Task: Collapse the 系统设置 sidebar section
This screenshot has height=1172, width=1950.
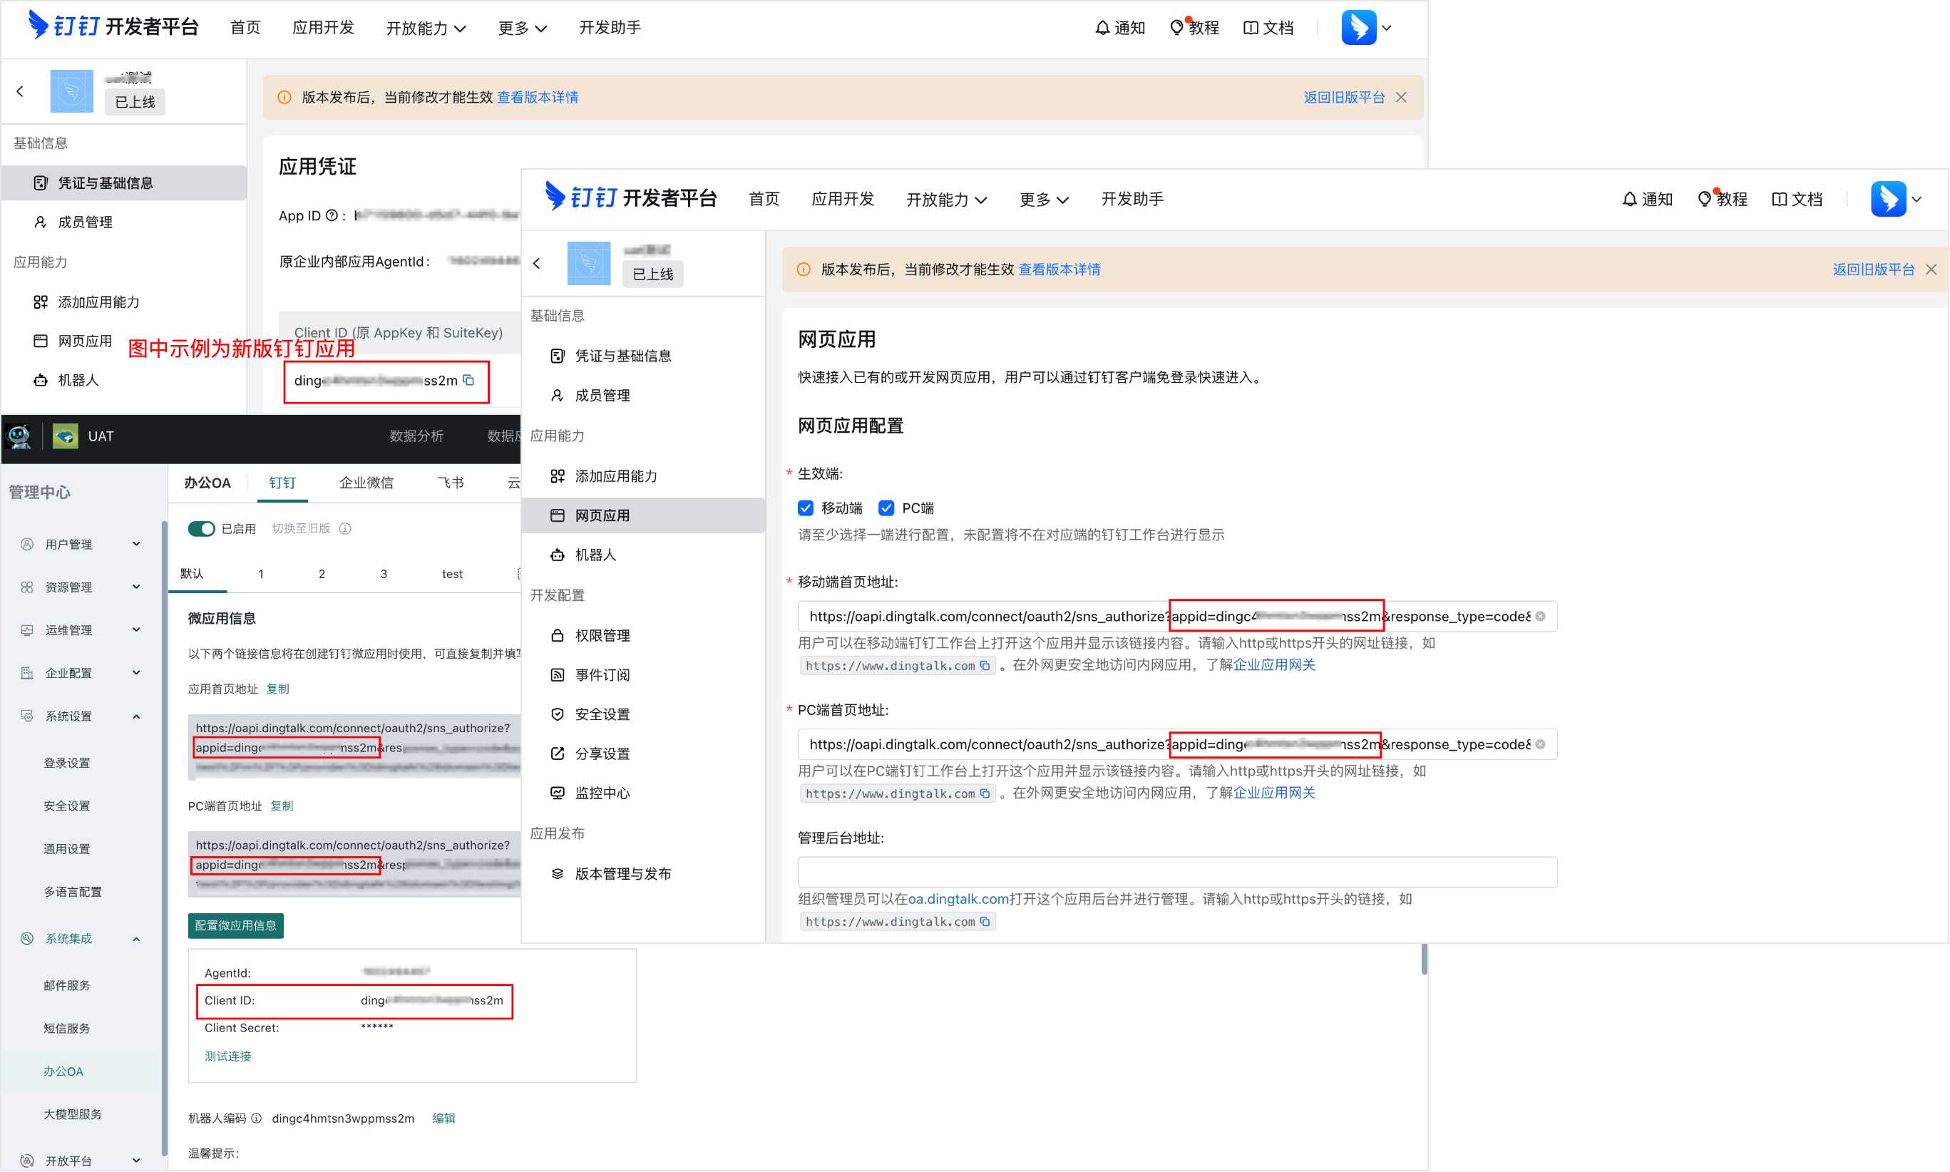Action: tap(79, 716)
